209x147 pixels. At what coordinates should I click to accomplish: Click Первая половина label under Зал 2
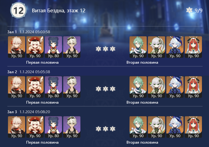(x=42, y=102)
